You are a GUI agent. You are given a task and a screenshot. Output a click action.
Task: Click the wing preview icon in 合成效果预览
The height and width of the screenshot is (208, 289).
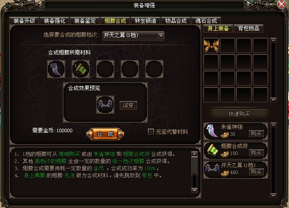pos(105,105)
